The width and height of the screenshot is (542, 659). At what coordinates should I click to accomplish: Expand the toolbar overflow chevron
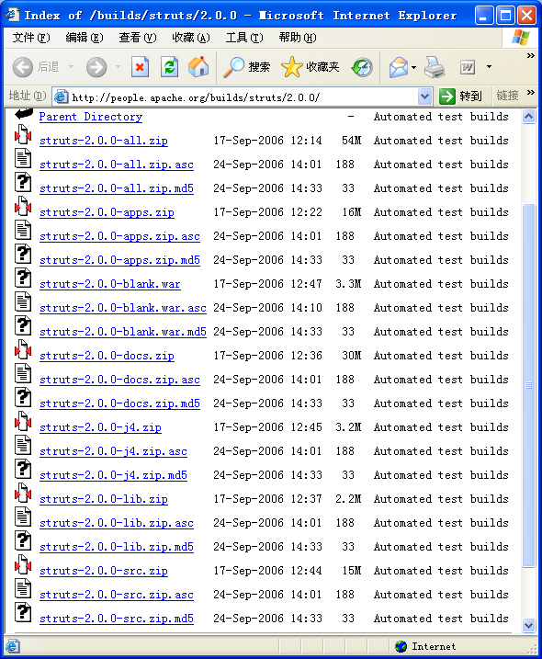point(531,55)
